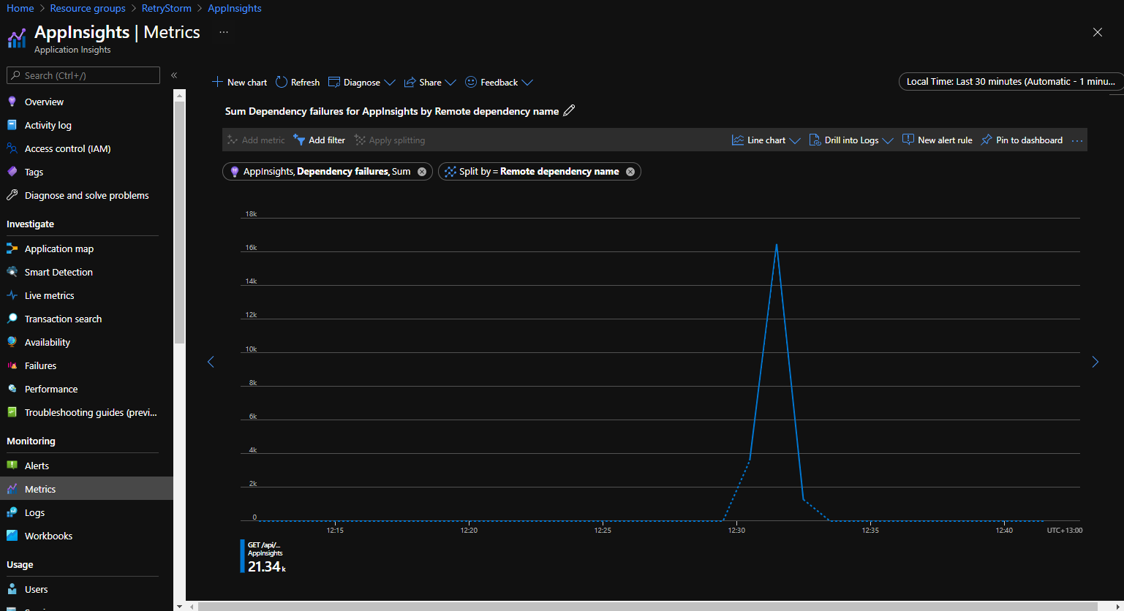1124x611 pixels.
Task: Click the sidebar search field
Action: (83, 75)
